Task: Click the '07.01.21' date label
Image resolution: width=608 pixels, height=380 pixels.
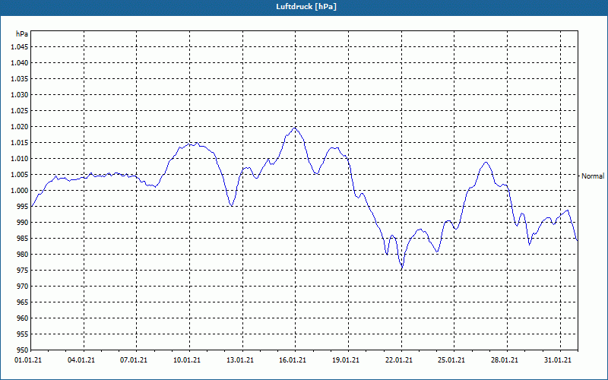Action: (134, 360)
